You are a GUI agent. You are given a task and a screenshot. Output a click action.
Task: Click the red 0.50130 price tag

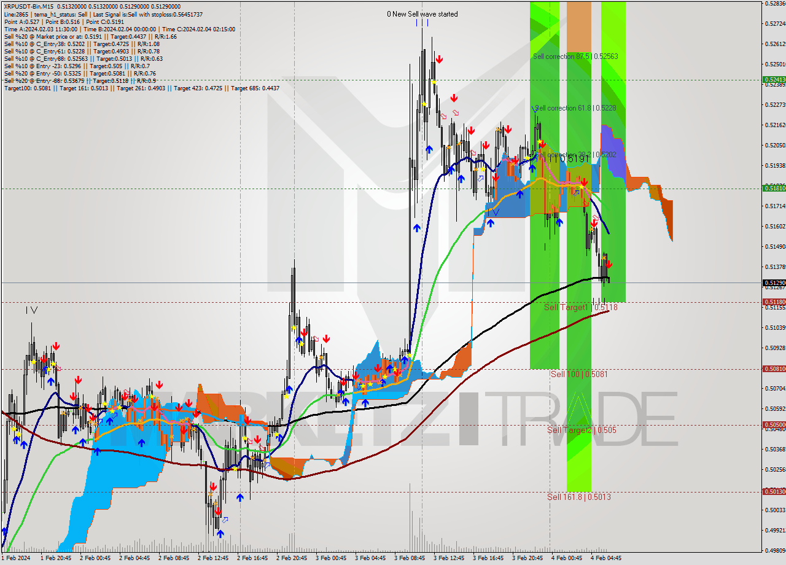point(774,491)
